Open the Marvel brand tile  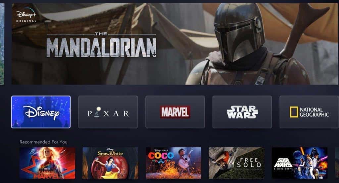click(175, 112)
